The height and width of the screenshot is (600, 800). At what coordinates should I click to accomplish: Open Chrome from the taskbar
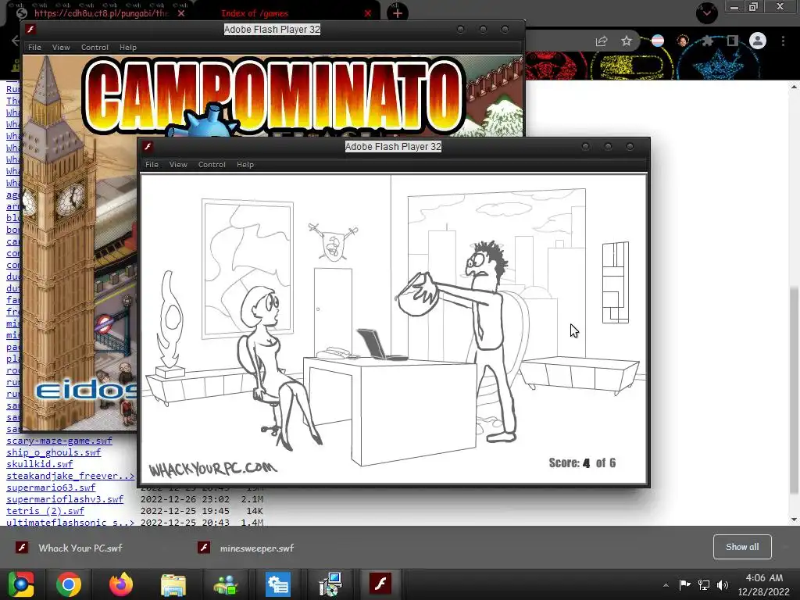69,584
